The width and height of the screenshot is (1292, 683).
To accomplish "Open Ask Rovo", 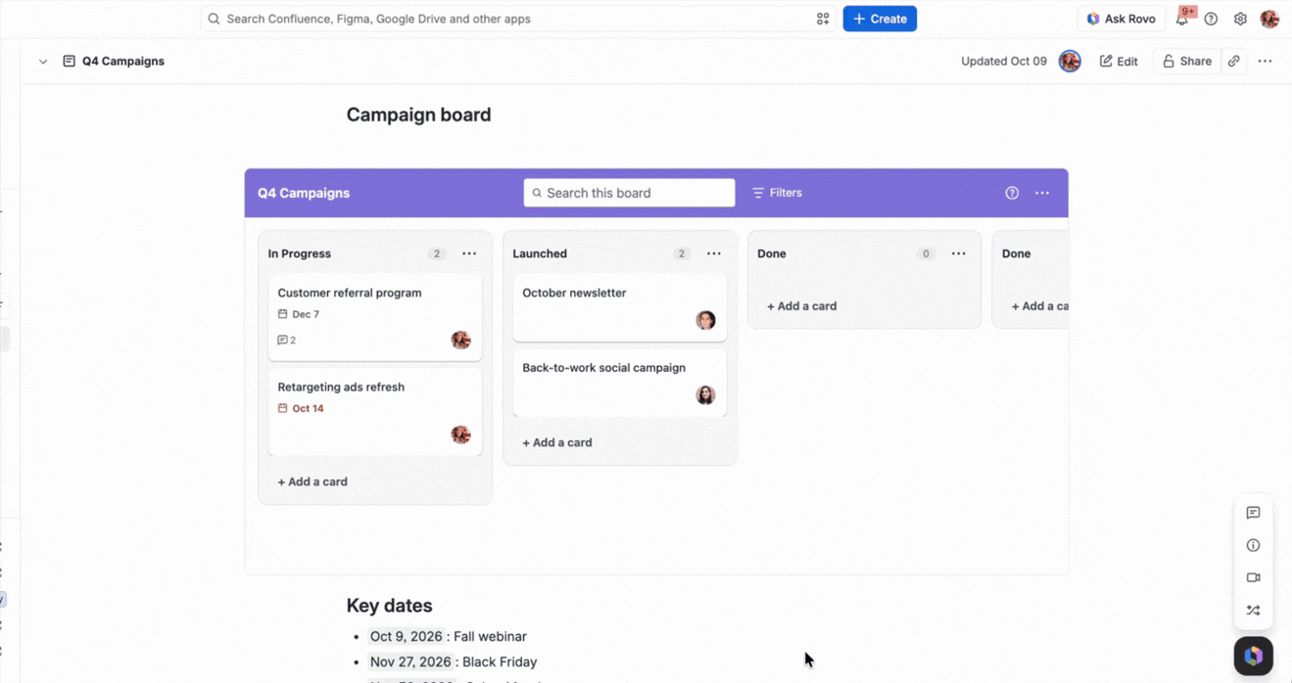I will (x=1122, y=19).
